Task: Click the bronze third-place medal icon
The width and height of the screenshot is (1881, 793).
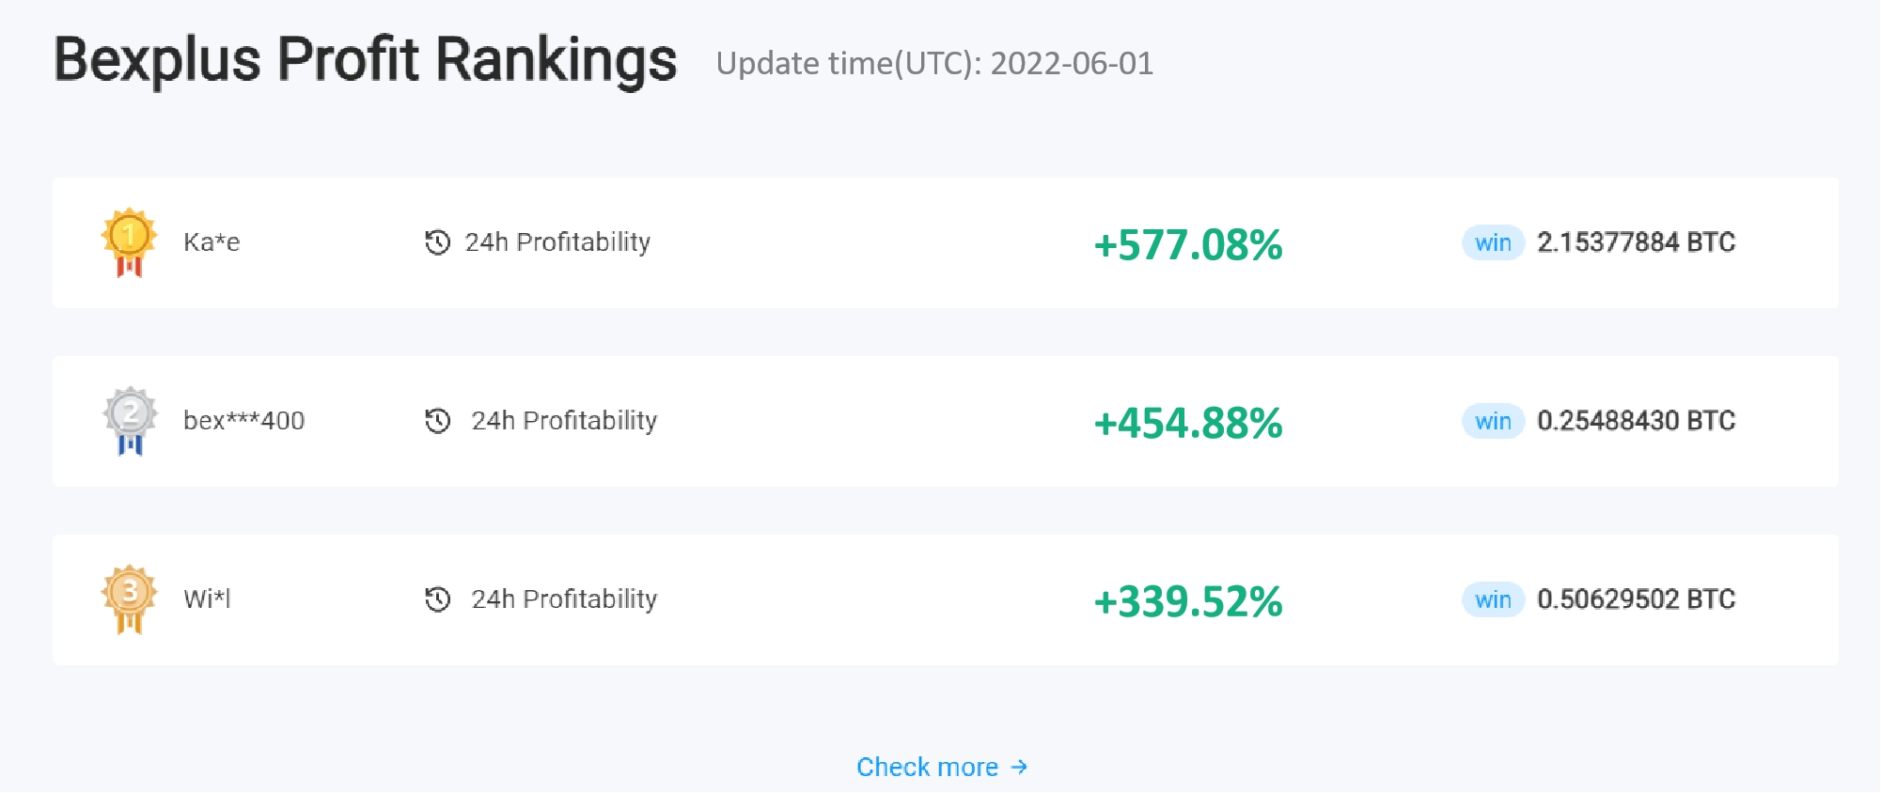Action: (129, 599)
